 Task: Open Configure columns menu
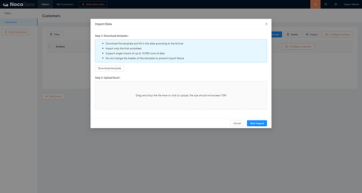pyautogui.click(x=298, y=47)
